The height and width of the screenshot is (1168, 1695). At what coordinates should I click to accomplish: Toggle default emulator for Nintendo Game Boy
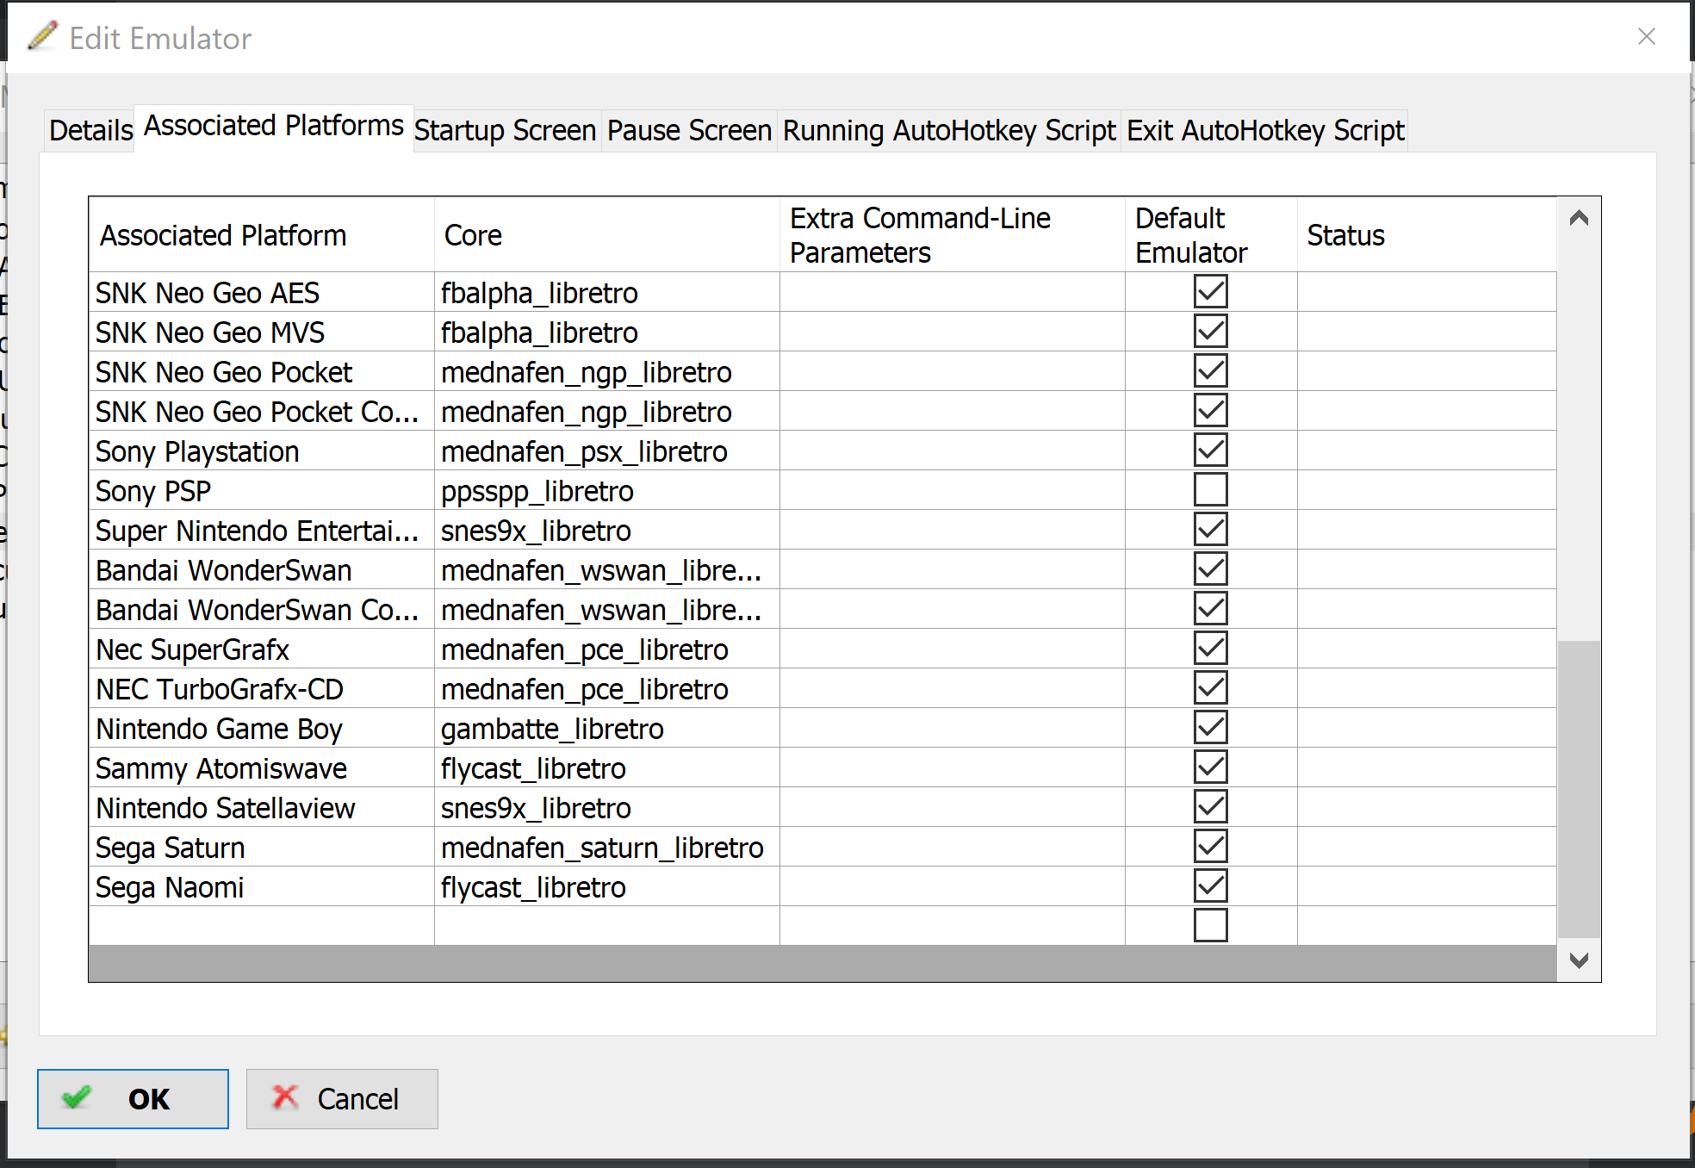1210,728
